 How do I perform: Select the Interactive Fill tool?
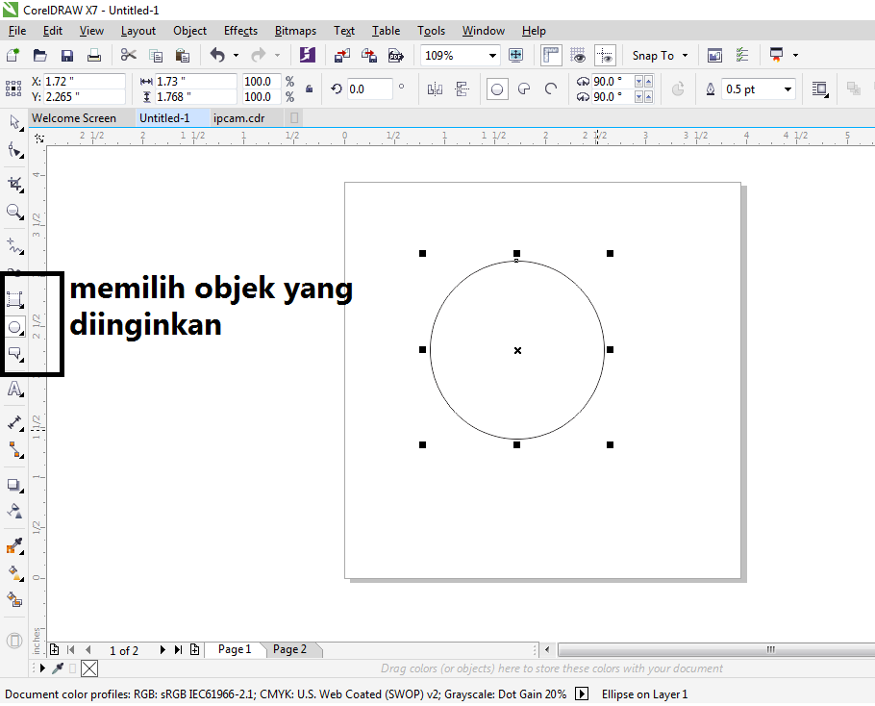pos(14,573)
